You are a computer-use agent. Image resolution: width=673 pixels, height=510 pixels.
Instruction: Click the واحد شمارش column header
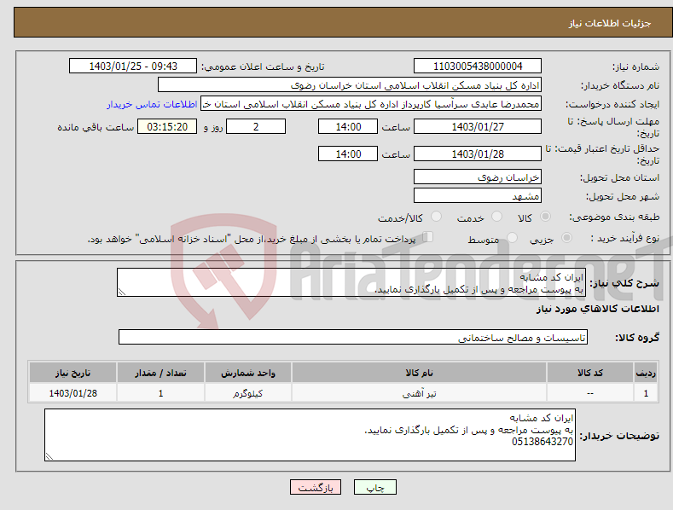click(248, 373)
